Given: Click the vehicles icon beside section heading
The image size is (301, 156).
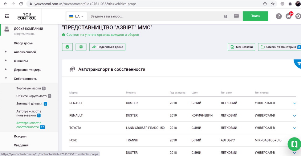Looking at the screenshot, I should click(x=72, y=69).
